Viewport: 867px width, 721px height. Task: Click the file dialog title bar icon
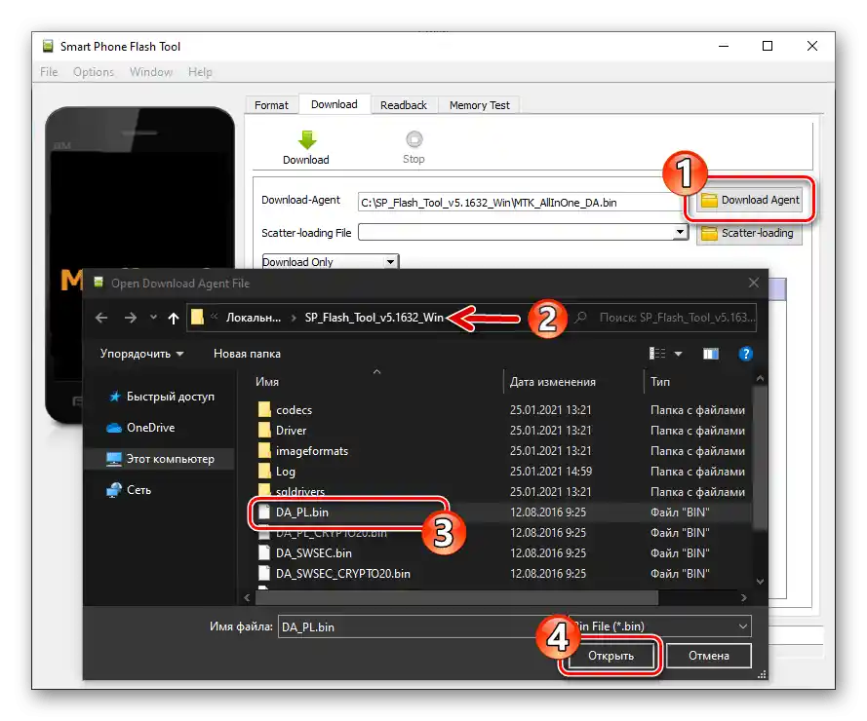pos(99,283)
